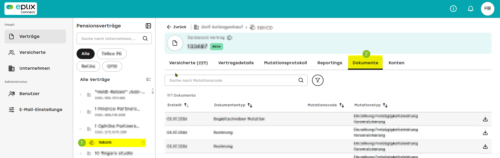The image size is (500, 158).
Task: Open the info icon in header
Action: click(x=453, y=9)
